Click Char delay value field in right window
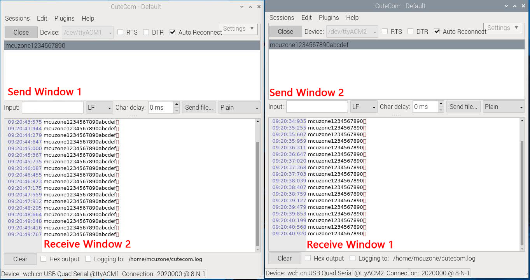The height and width of the screenshot is (280, 530). [x=425, y=107]
